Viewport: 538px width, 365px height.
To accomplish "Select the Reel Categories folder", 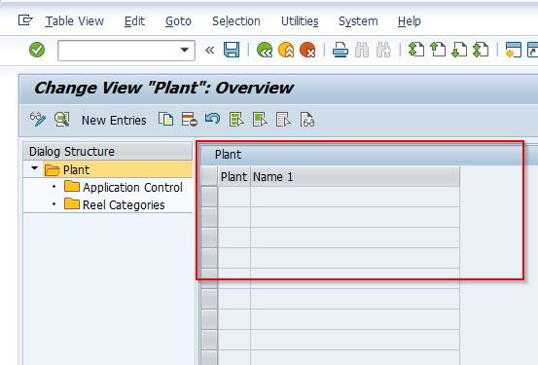I will (x=124, y=205).
